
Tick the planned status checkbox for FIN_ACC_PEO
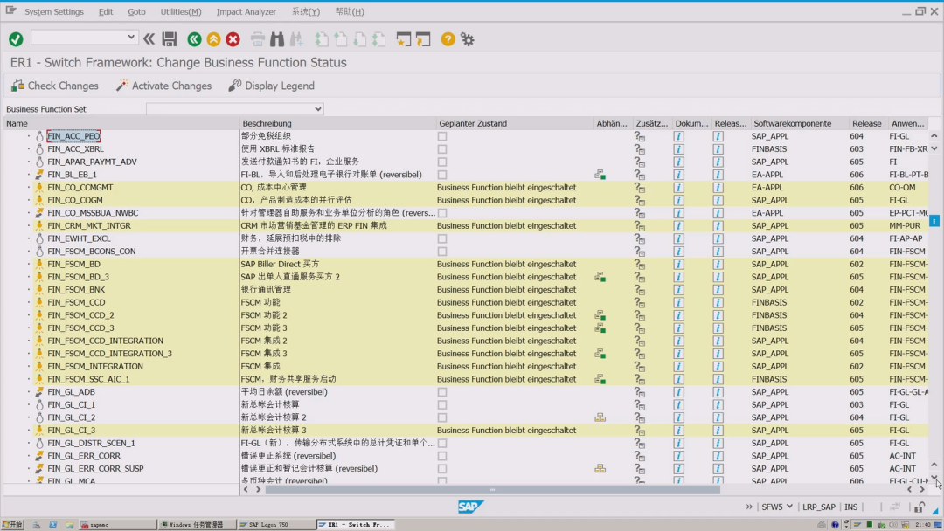442,136
